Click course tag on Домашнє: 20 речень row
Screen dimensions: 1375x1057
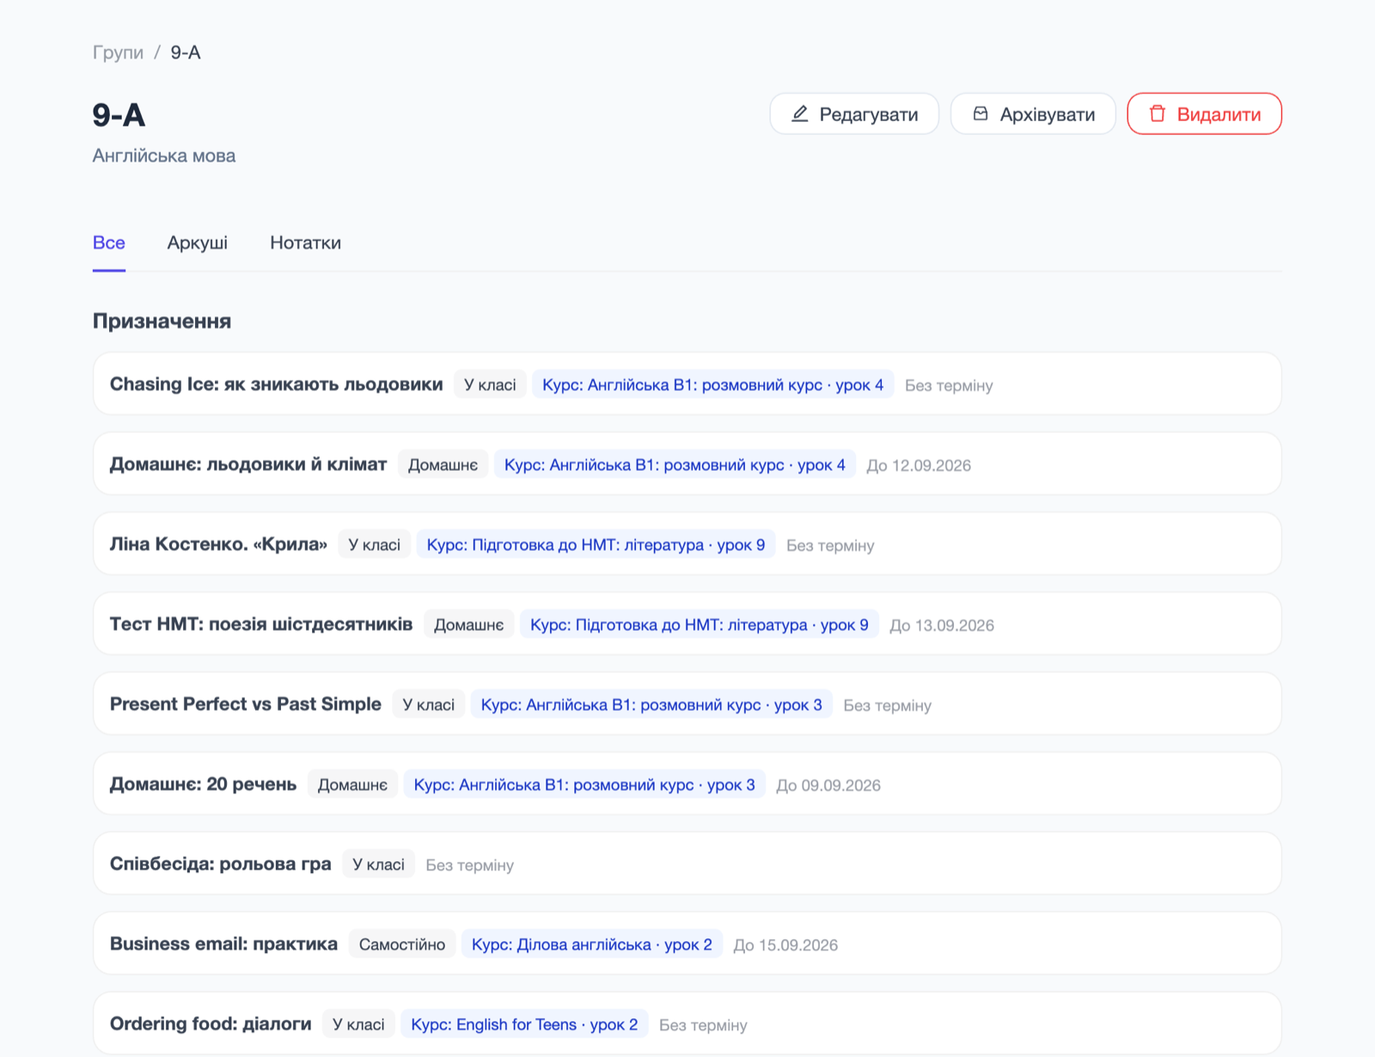point(584,785)
